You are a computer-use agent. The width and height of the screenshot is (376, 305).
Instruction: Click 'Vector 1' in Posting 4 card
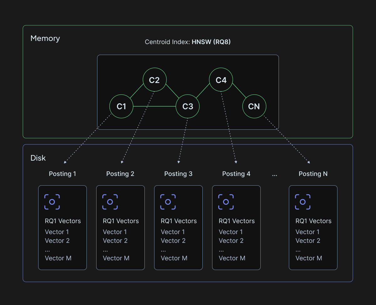231,232
